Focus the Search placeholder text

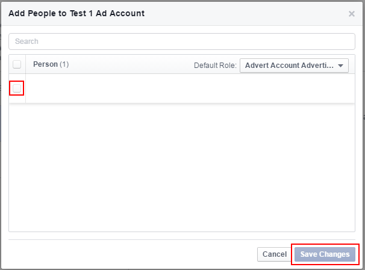click(x=27, y=41)
